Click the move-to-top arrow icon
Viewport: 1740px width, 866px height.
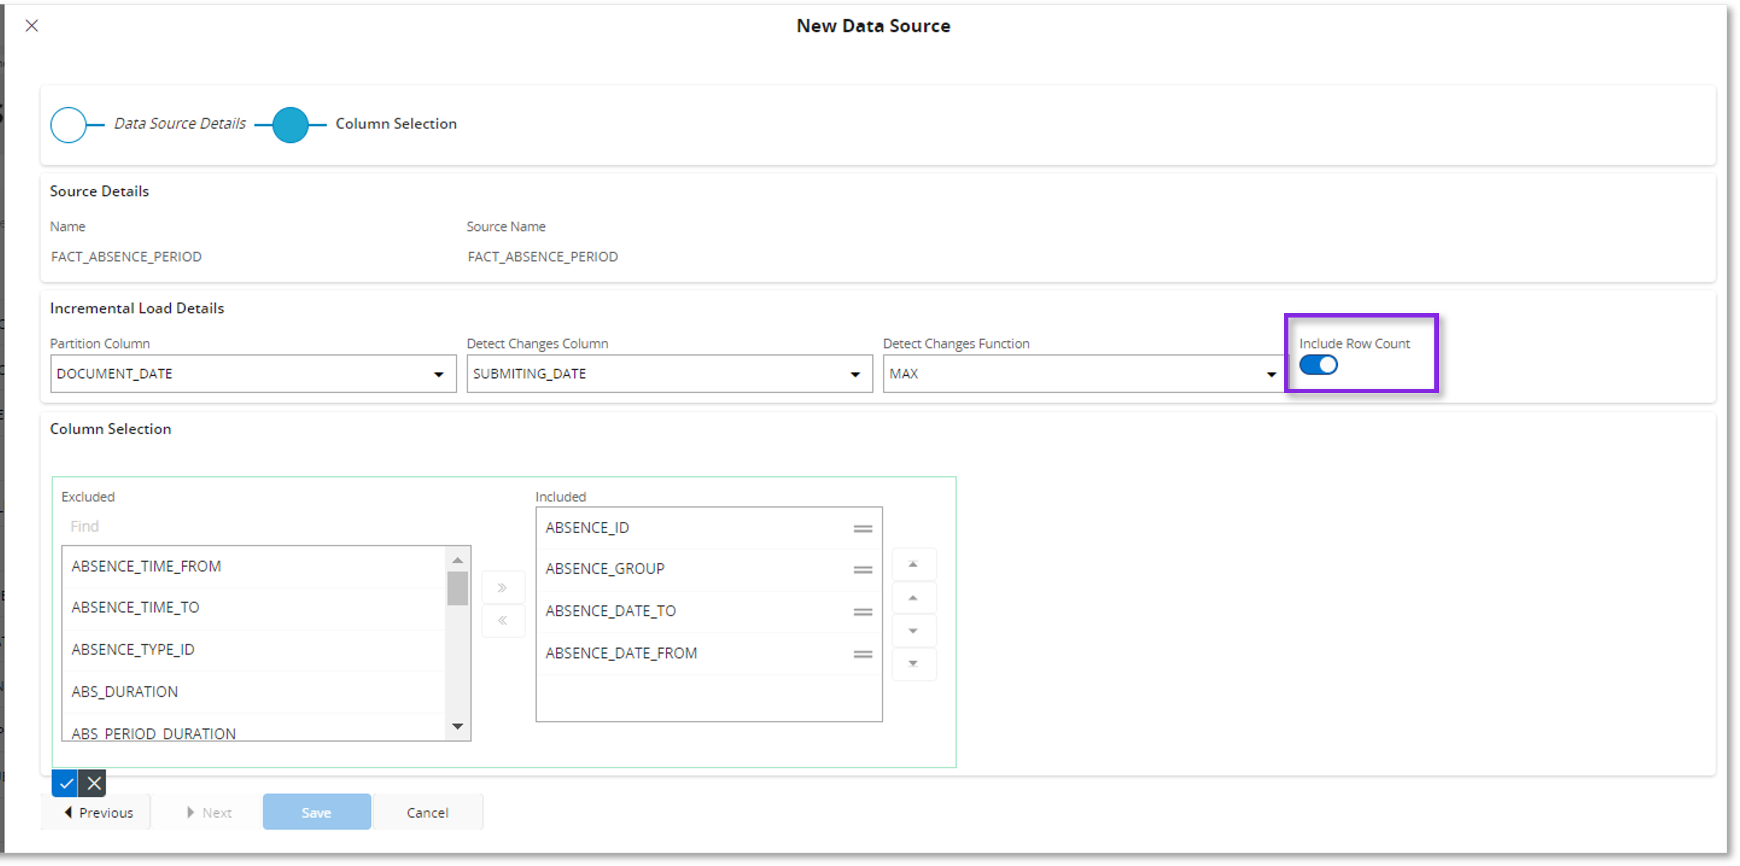(x=914, y=563)
